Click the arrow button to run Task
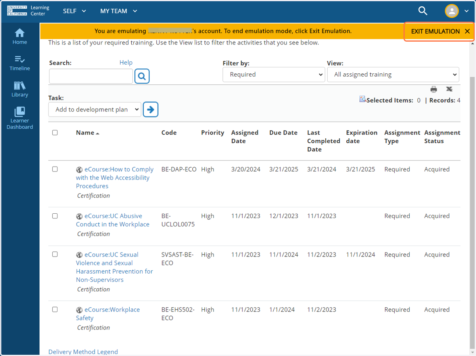 [150, 109]
